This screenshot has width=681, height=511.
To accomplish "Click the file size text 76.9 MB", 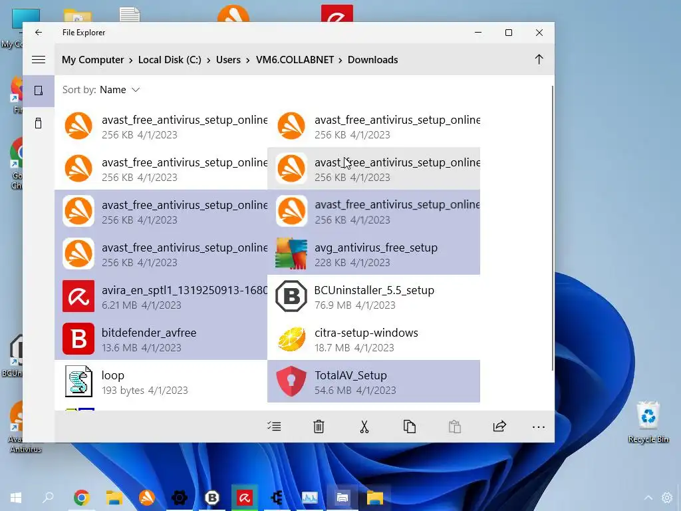I will point(333,305).
